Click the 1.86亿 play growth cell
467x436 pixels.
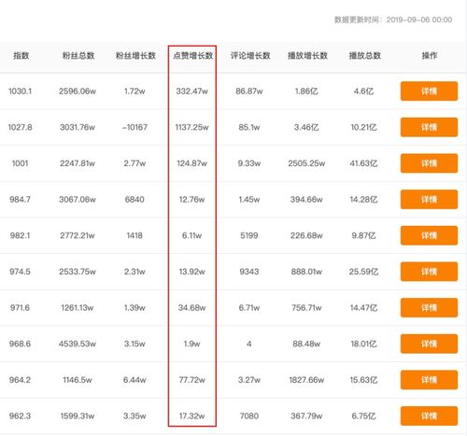(306, 91)
